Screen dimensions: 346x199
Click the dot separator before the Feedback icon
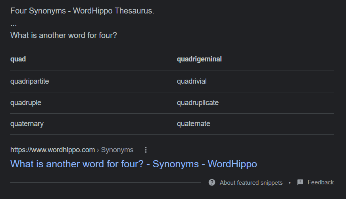(290, 183)
